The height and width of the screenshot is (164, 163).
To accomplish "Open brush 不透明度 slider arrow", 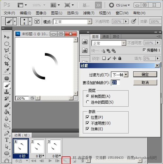I will 126,22.
